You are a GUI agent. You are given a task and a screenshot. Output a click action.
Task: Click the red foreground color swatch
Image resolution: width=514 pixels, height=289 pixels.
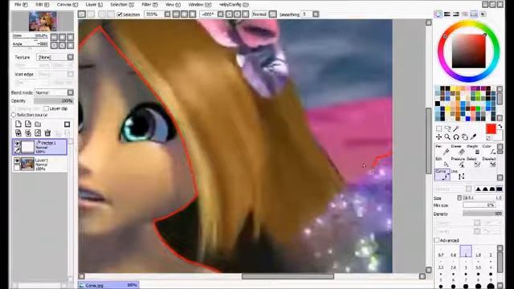[491, 128]
